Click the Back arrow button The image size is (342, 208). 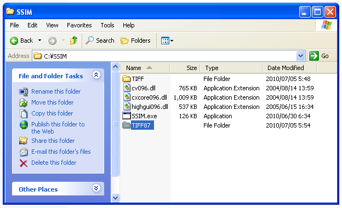(x=14, y=41)
